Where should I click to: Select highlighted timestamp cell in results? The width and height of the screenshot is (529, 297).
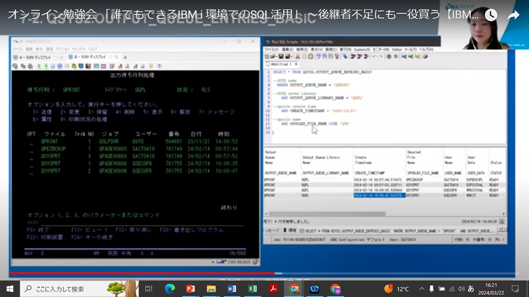(379, 196)
